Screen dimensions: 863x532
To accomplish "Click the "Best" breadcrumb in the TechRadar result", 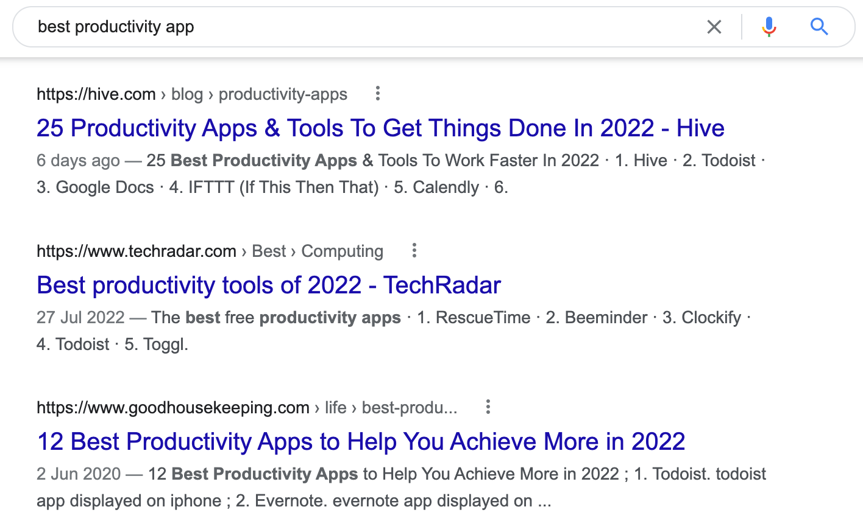I will click(x=269, y=251).
